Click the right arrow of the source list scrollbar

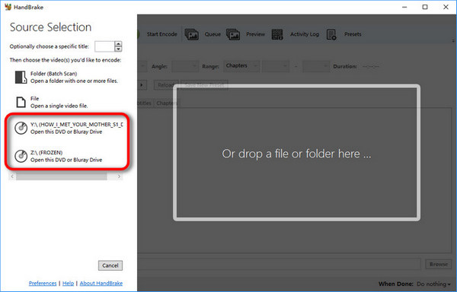119,176
